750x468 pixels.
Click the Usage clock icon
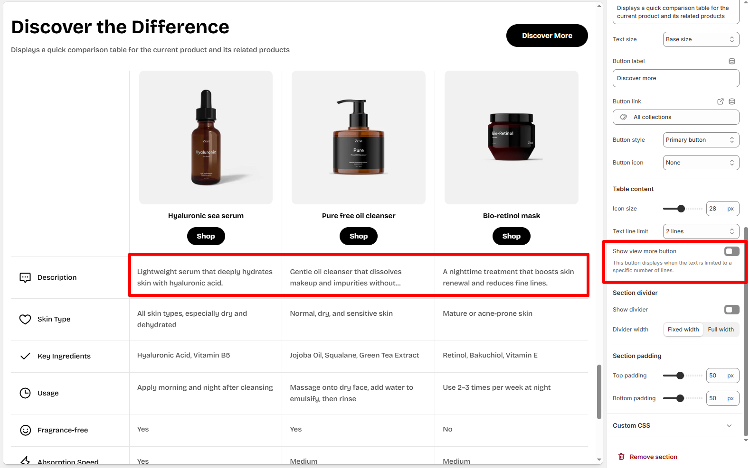tap(25, 393)
